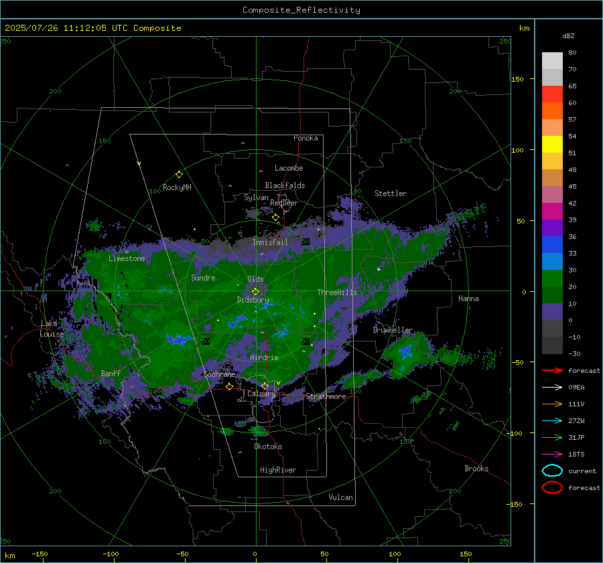Click the Ponoka city label
Viewport: 603px width, 563px height.
(306, 138)
